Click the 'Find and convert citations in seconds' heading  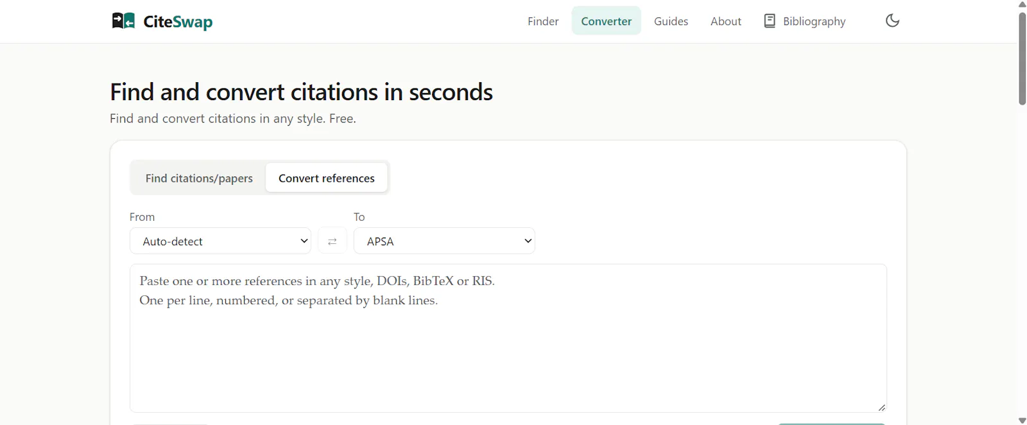301,92
